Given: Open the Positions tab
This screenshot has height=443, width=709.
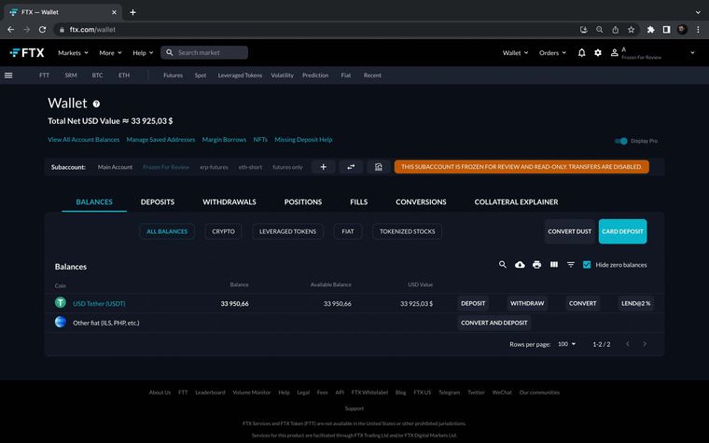Looking at the screenshot, I should (x=303, y=202).
